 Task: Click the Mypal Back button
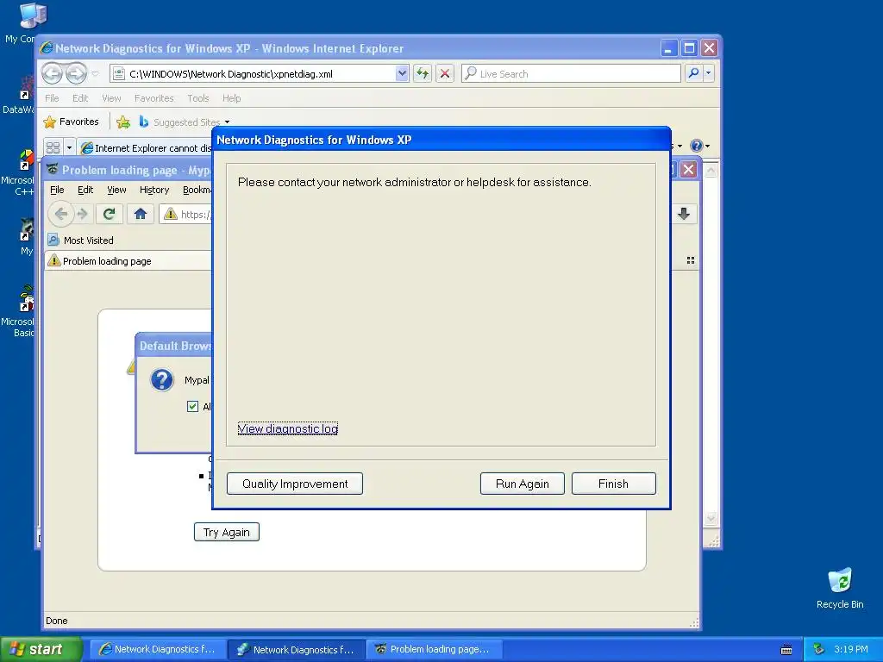pos(61,214)
